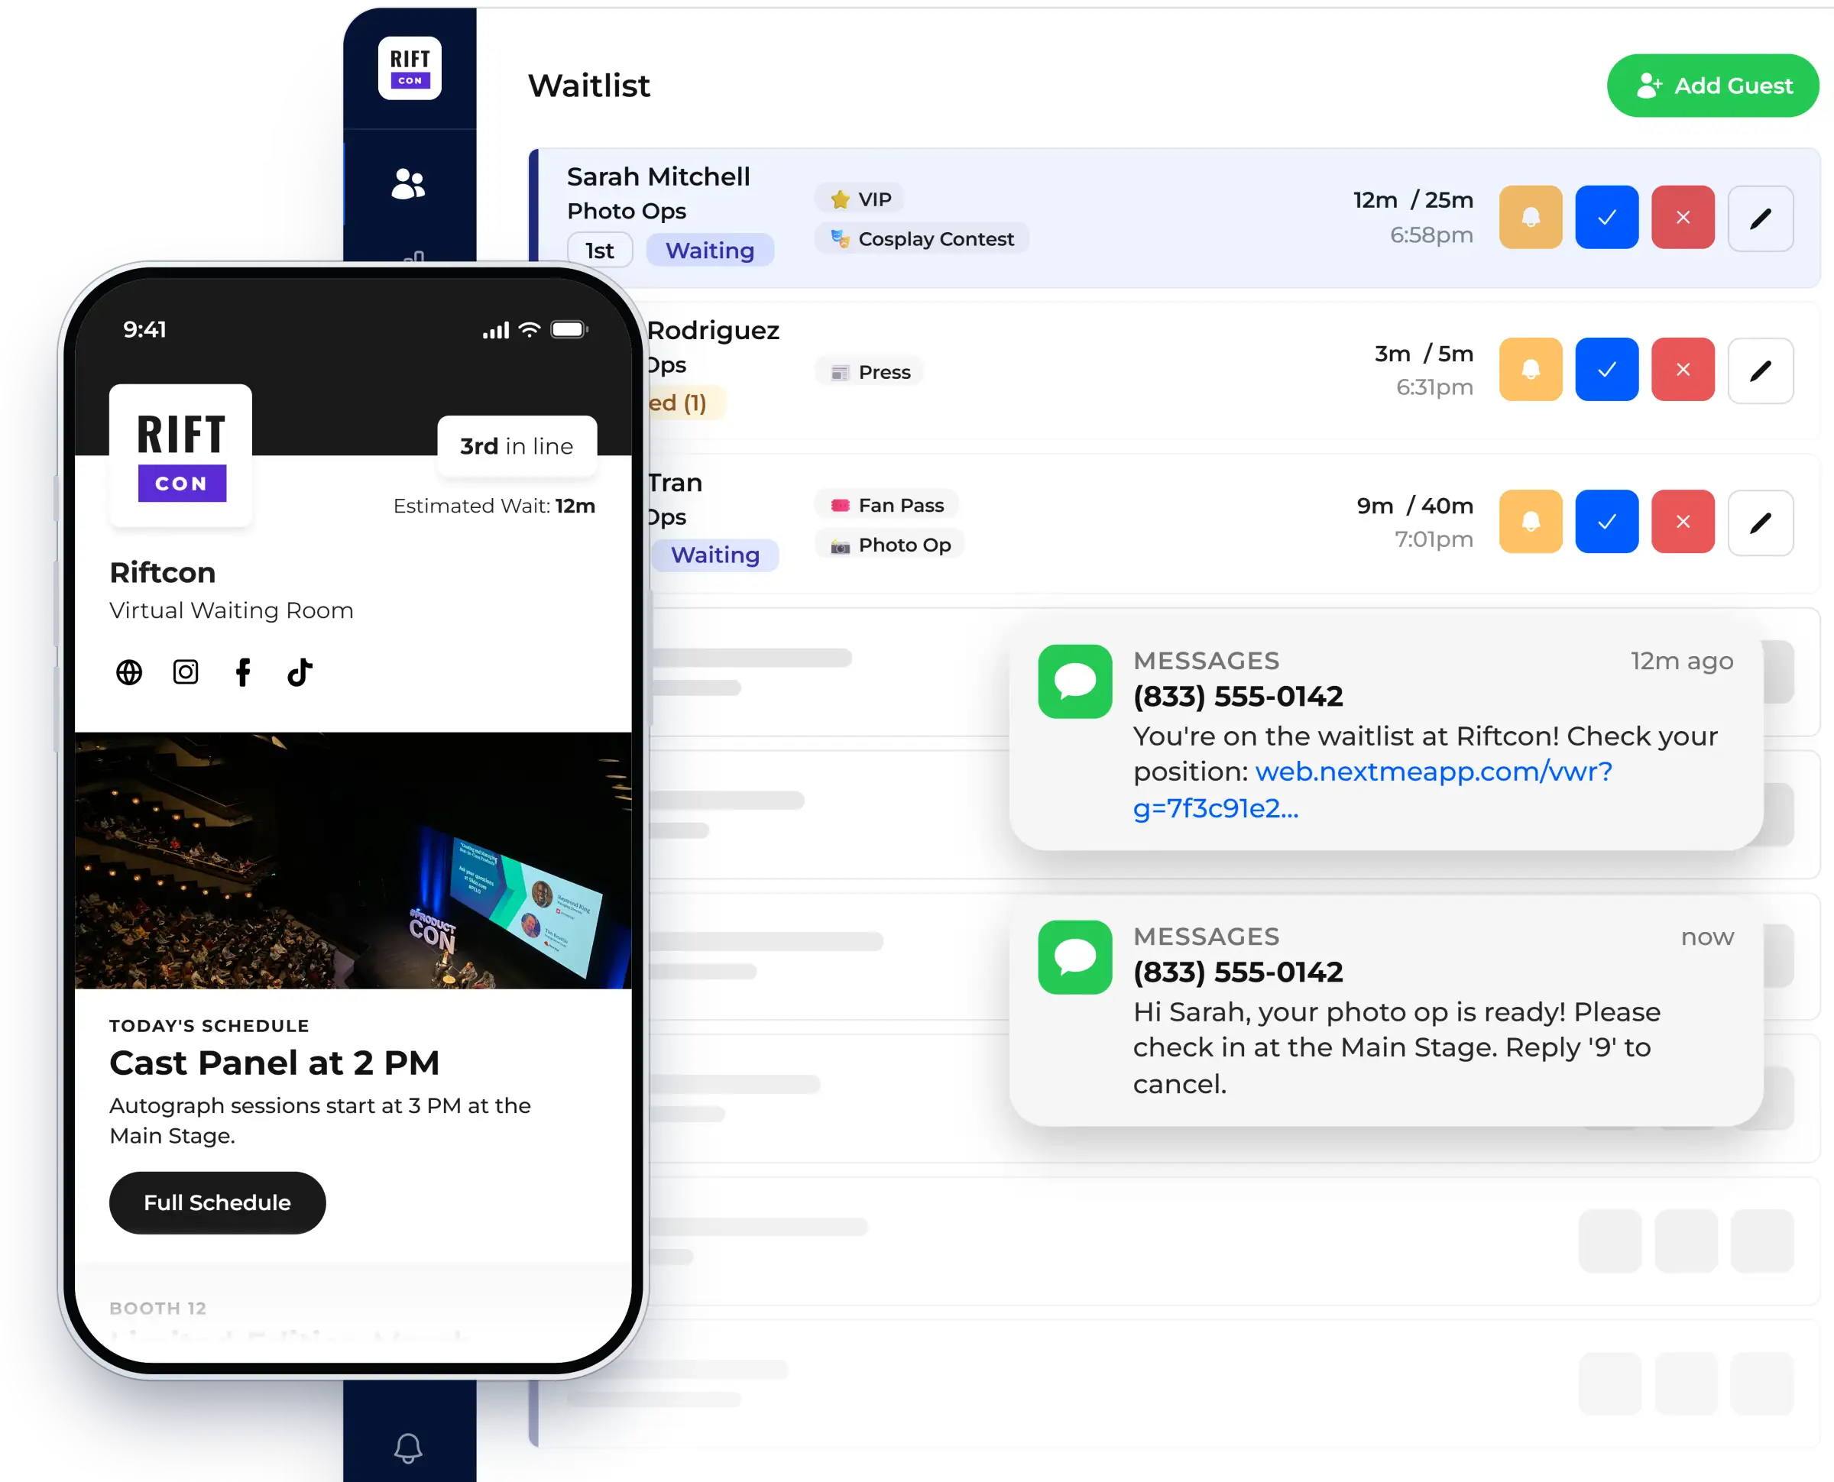
Task: Tap the Rift Con logo on phone
Action: (x=180, y=455)
